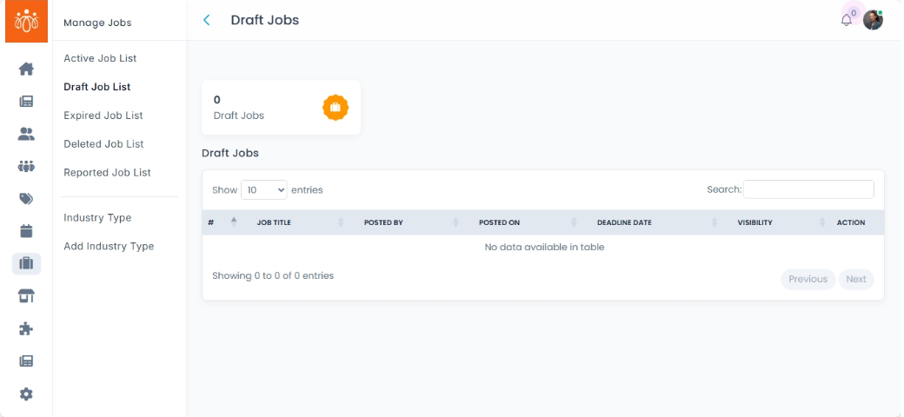Click the Previous pagination button
Viewport: 904px width, 417px height.
tap(808, 279)
